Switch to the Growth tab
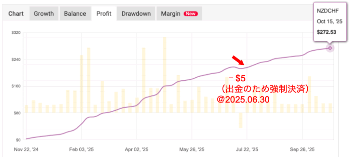 pyautogui.click(x=44, y=14)
